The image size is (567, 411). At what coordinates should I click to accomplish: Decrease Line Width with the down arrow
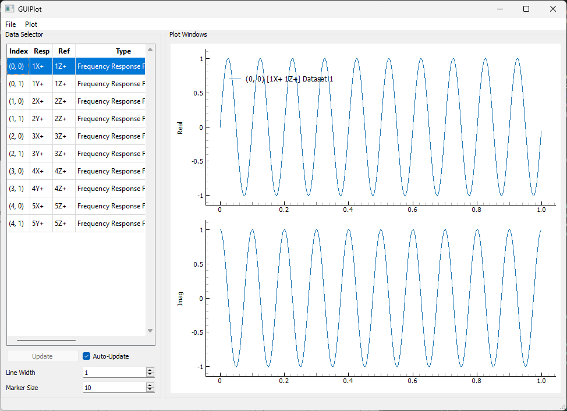click(150, 375)
